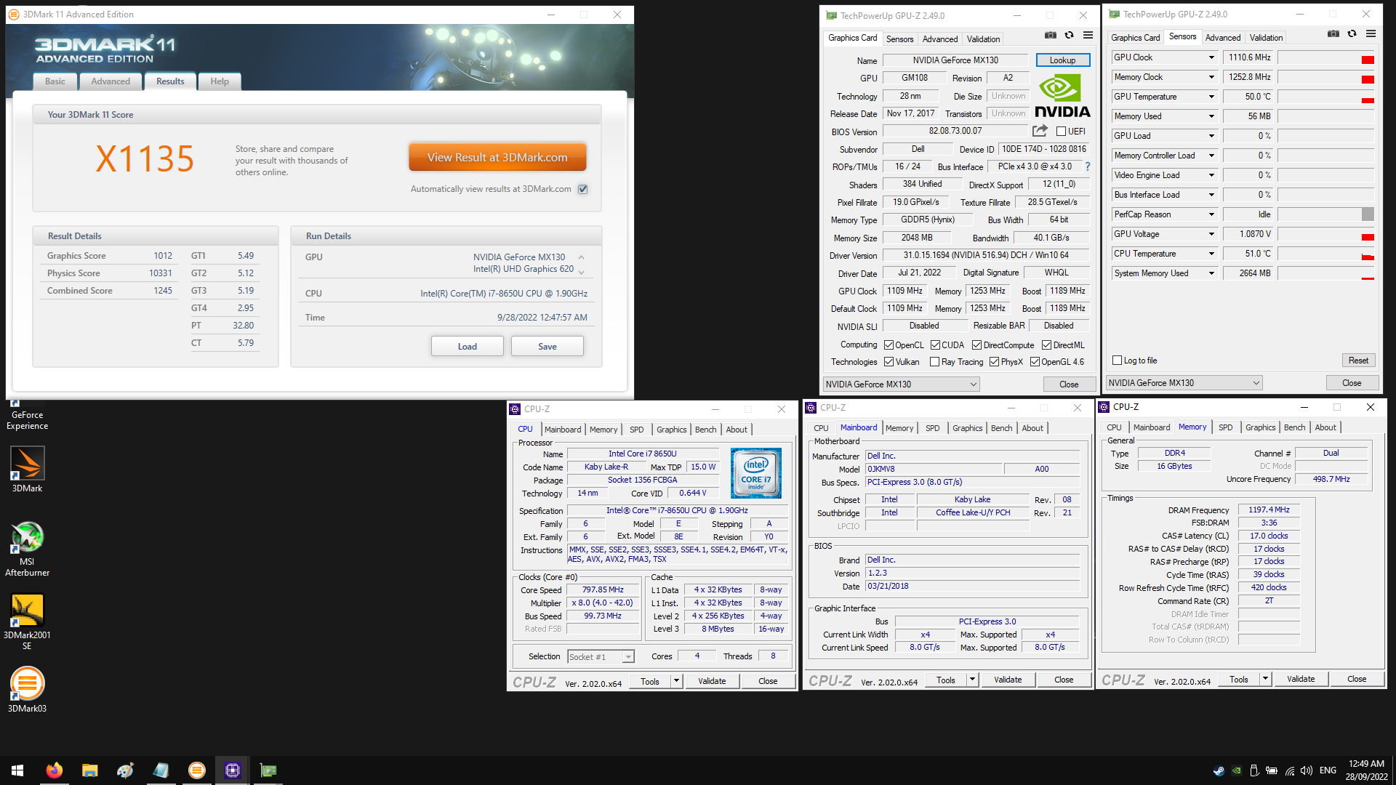Click Bus Interface question mark help icon
Image resolution: width=1396 pixels, height=785 pixels.
click(1088, 166)
